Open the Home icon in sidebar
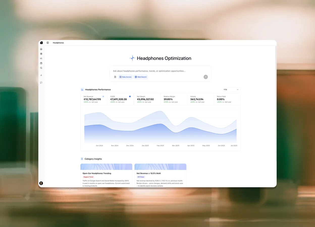 click(x=41, y=49)
